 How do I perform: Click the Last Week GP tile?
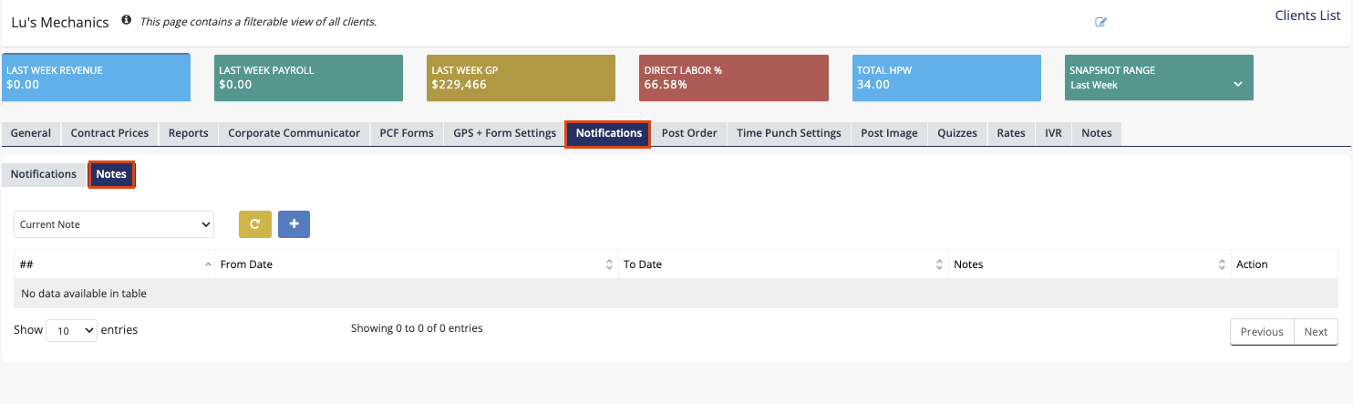click(521, 78)
